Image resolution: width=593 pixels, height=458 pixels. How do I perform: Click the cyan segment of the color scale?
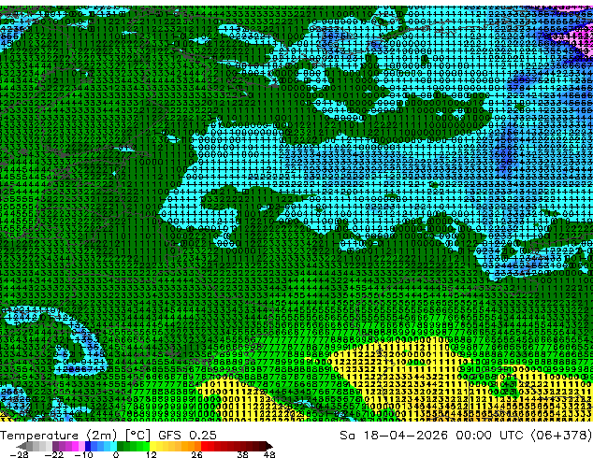click(113, 446)
